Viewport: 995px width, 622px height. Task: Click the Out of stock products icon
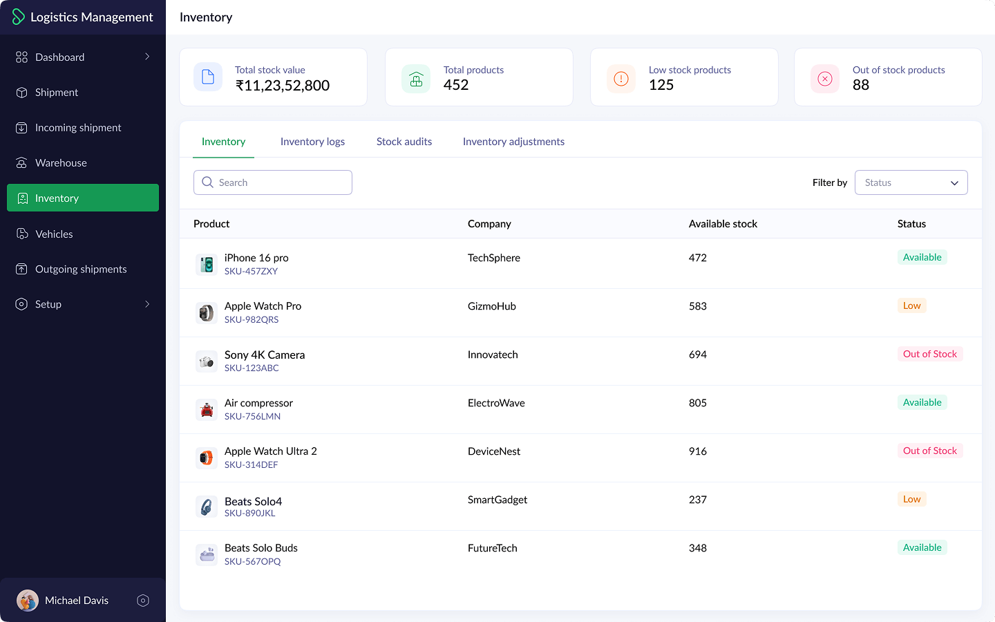[x=825, y=78]
